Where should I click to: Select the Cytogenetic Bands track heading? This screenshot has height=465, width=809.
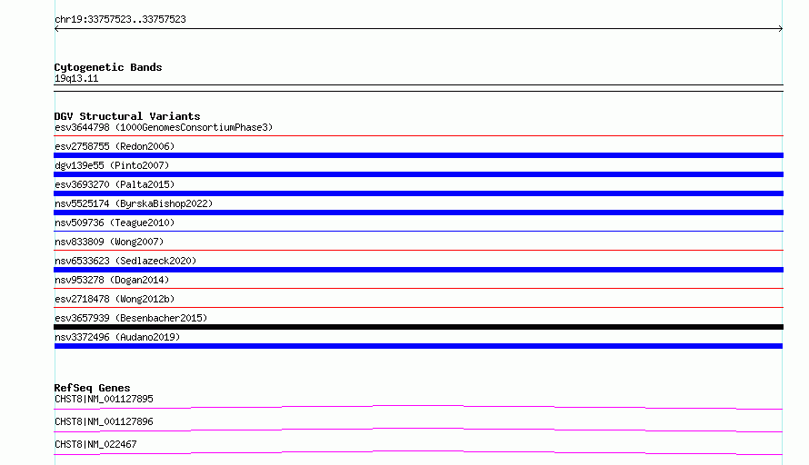(108, 67)
